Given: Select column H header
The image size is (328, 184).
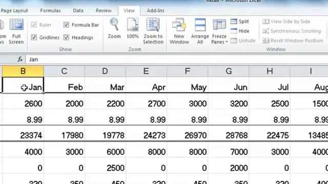Looking at the screenshot, I should (x=270, y=71).
